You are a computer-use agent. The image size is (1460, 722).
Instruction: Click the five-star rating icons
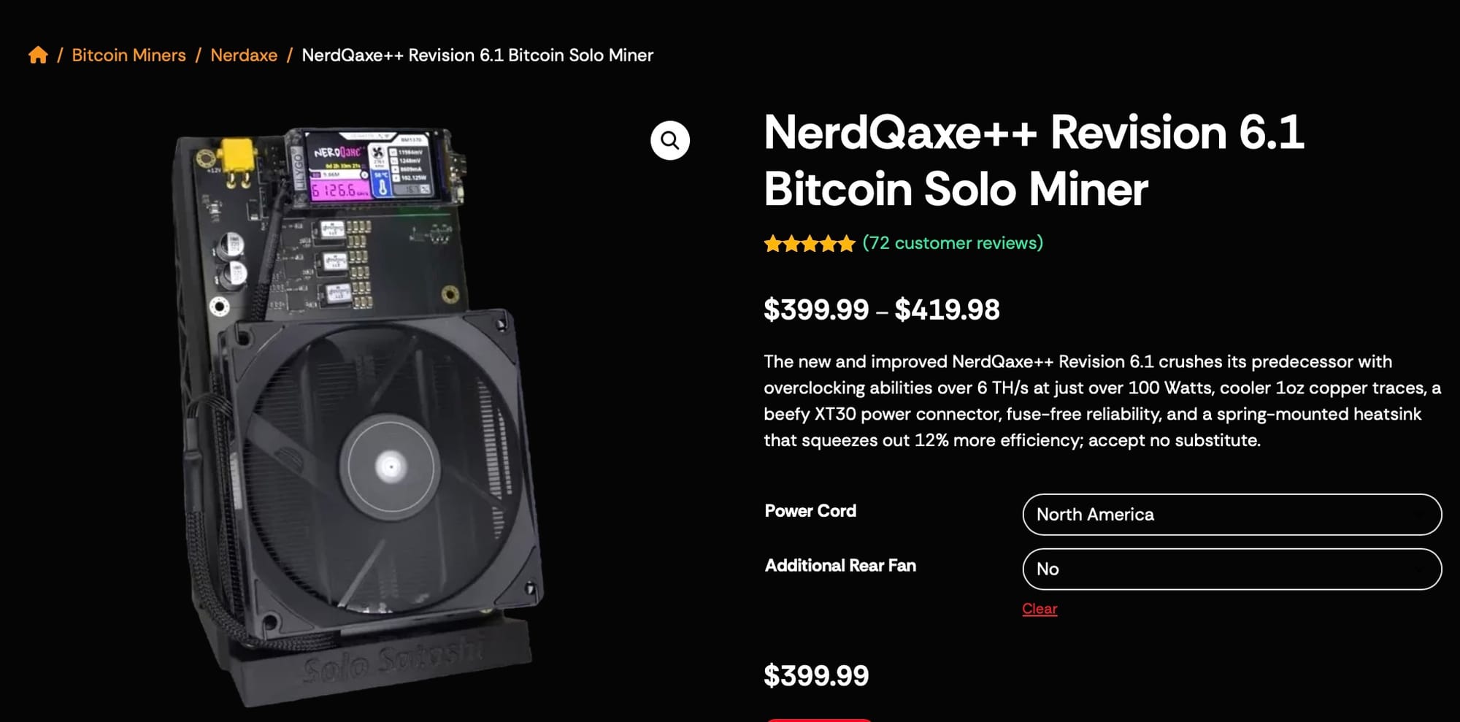click(x=809, y=244)
